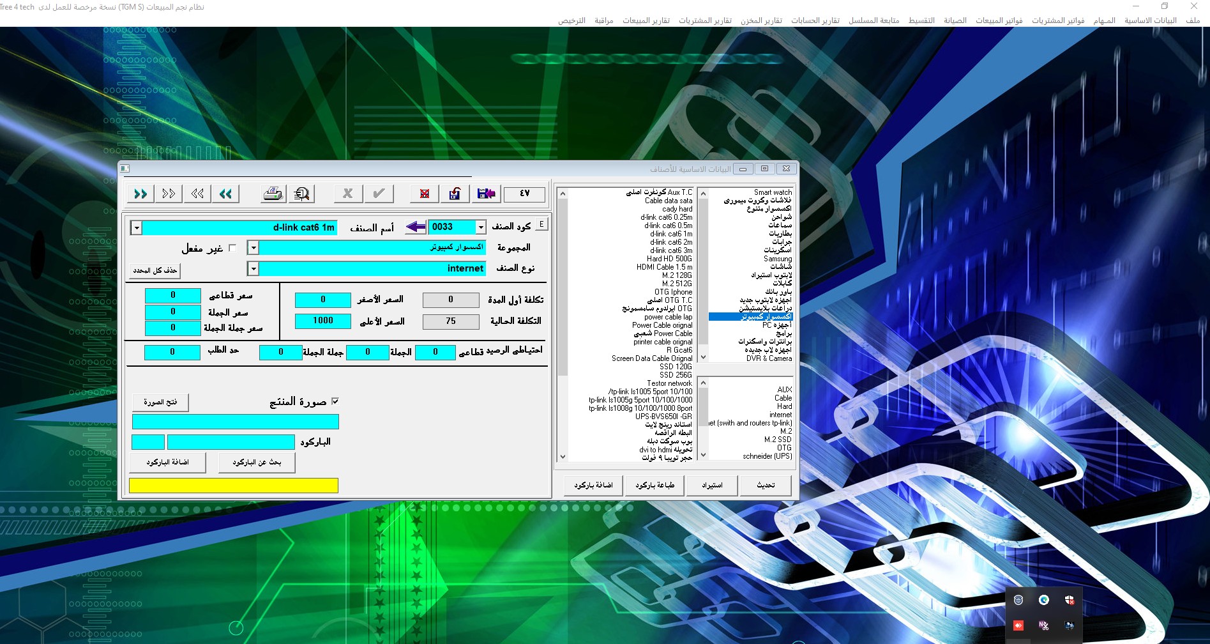Expand the item code 0033 dropdown
The height and width of the screenshot is (644, 1210).
click(x=481, y=227)
